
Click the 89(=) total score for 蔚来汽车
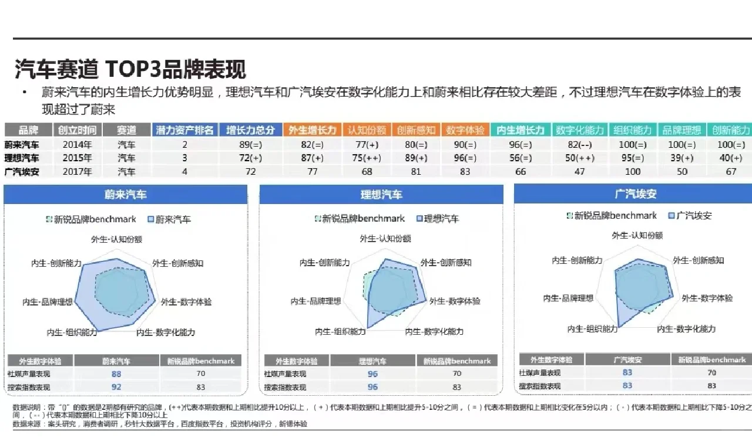[x=251, y=145]
